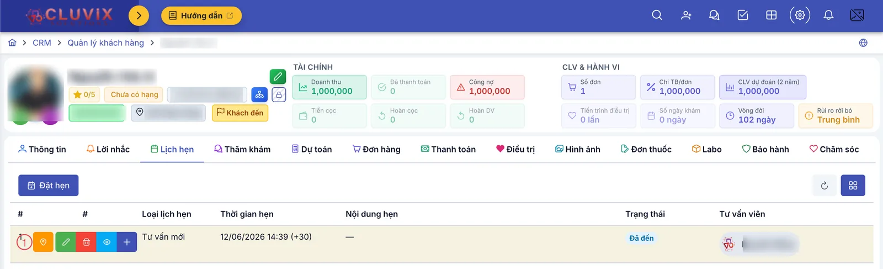Open the Chăm sóc tab
This screenshot has width=883, height=269.
[834, 149]
